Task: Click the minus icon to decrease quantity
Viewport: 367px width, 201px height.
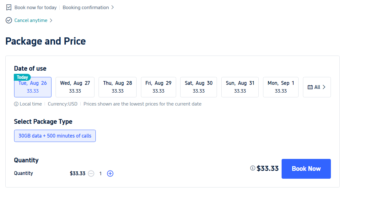Action: click(91, 173)
